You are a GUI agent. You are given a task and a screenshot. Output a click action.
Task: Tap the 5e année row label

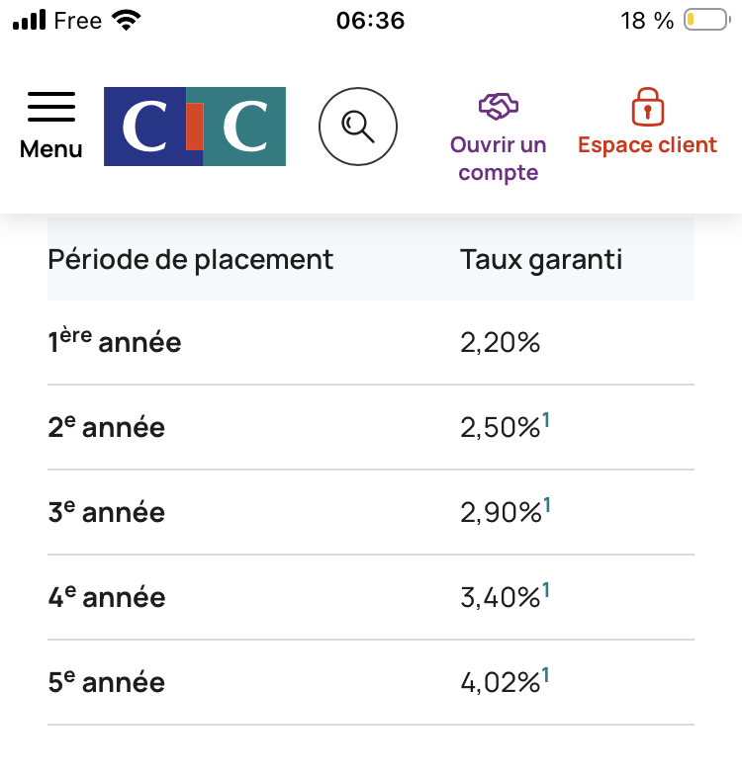tap(107, 683)
